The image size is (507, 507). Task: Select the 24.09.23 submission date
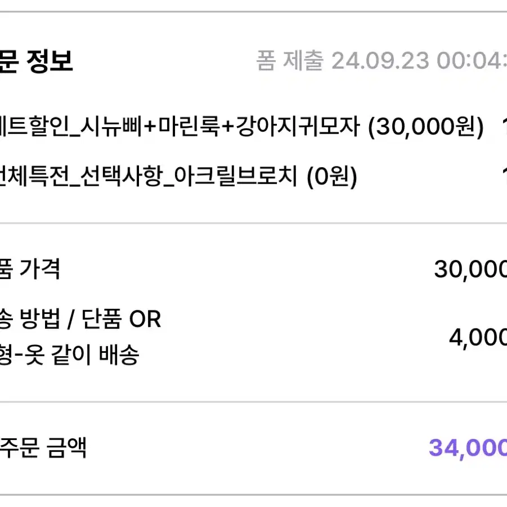pyautogui.click(x=380, y=60)
